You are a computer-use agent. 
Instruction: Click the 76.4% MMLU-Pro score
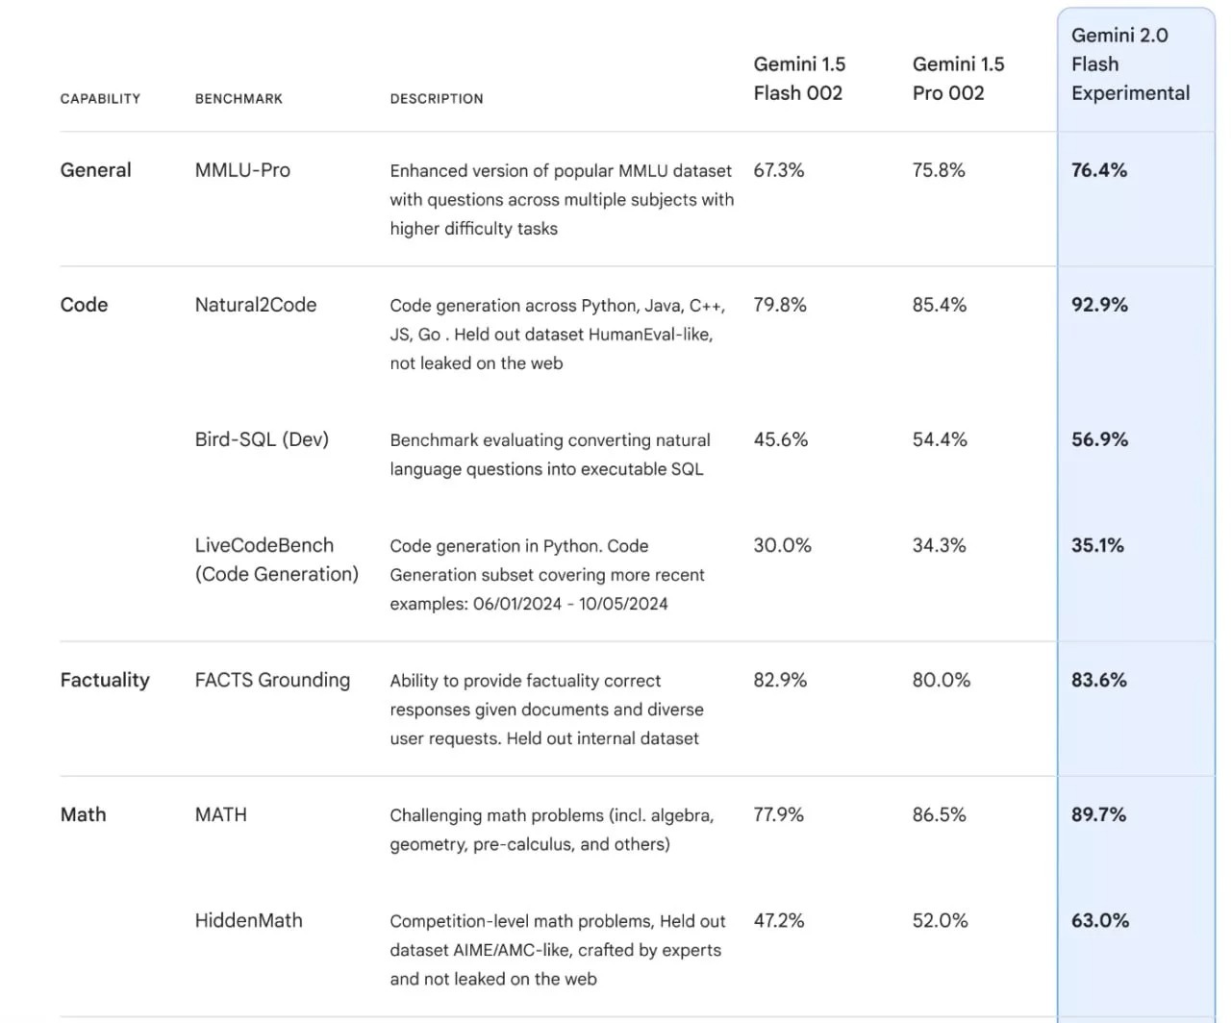tap(1099, 170)
